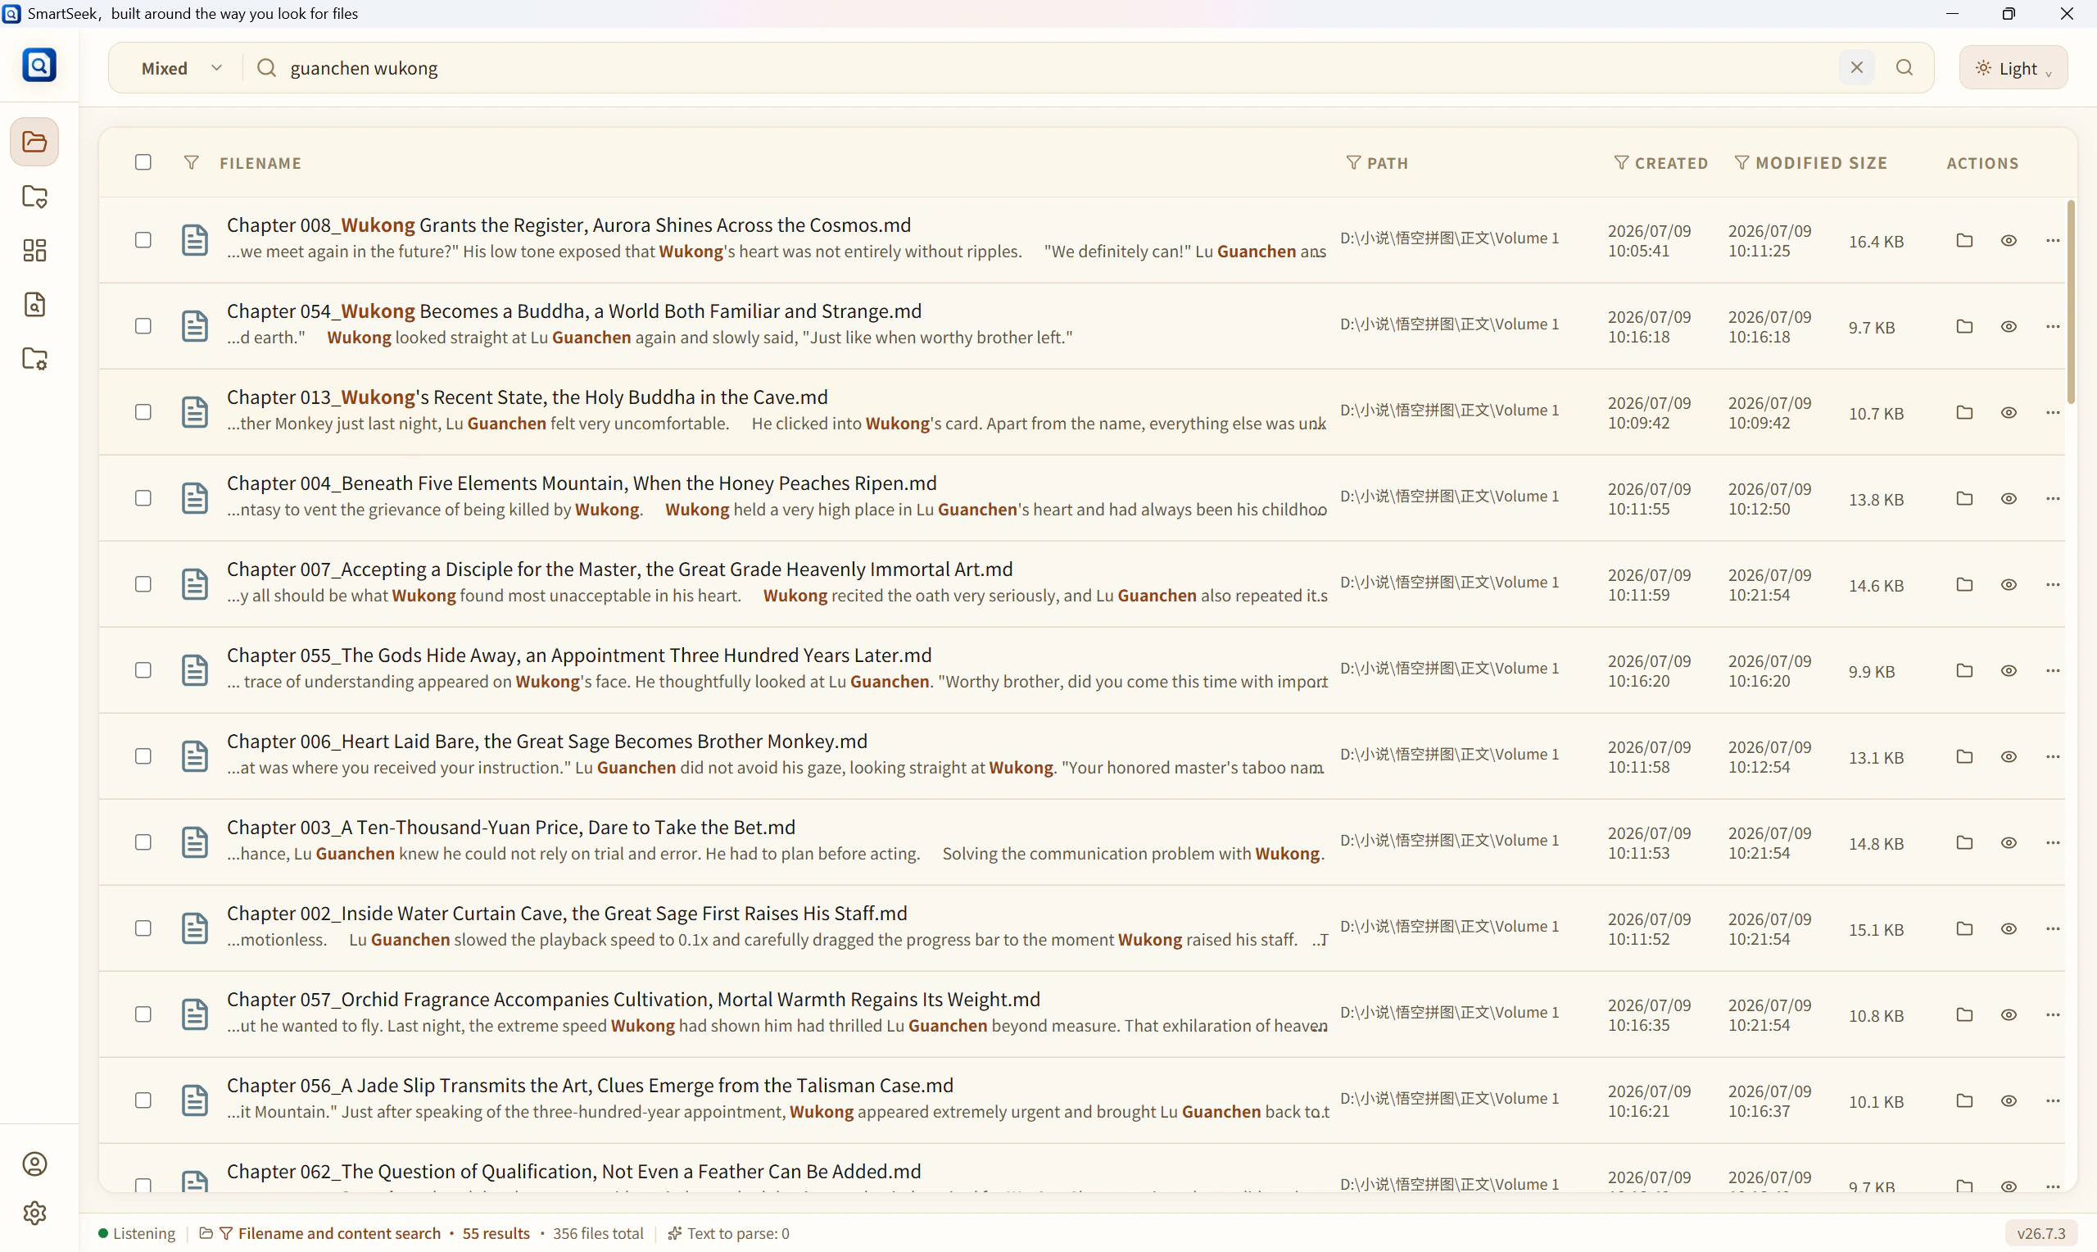Preview Chapter 004 with the eye icon
This screenshot has width=2097, height=1252.
[2009, 499]
